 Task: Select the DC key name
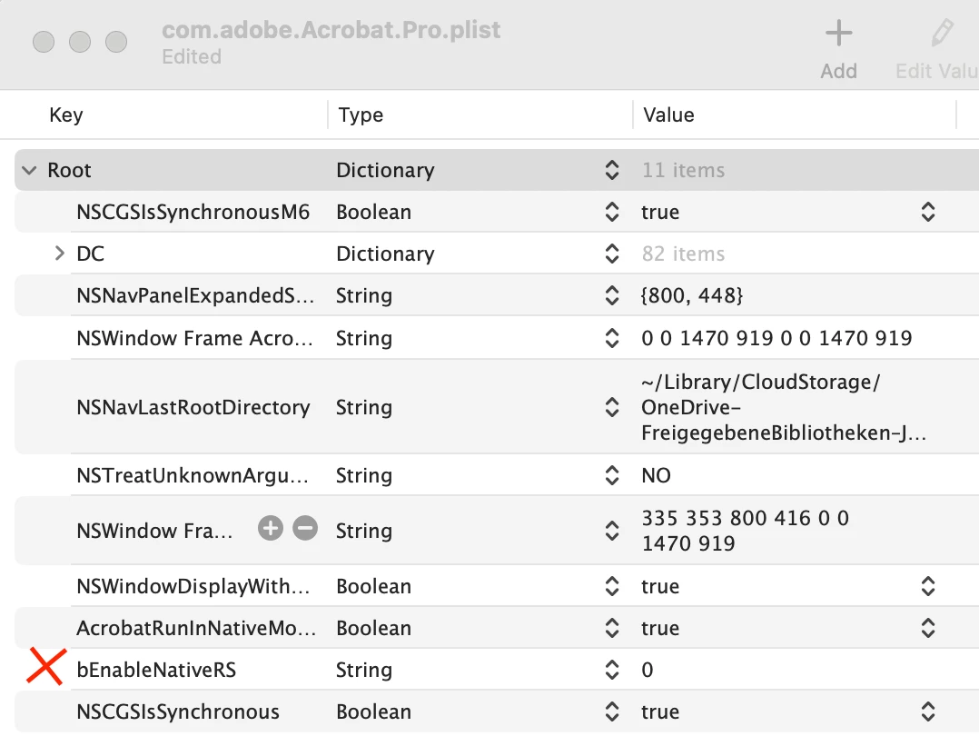(91, 254)
